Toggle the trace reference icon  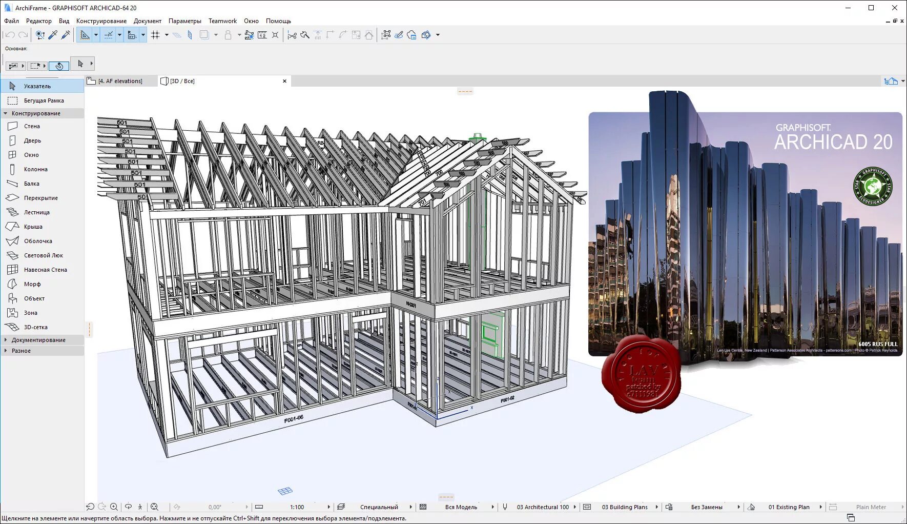204,35
